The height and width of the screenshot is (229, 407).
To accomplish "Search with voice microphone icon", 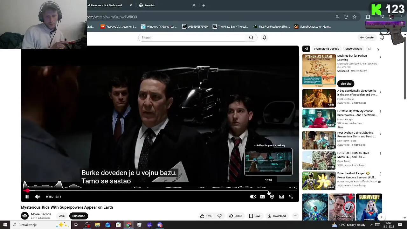I will point(265,38).
